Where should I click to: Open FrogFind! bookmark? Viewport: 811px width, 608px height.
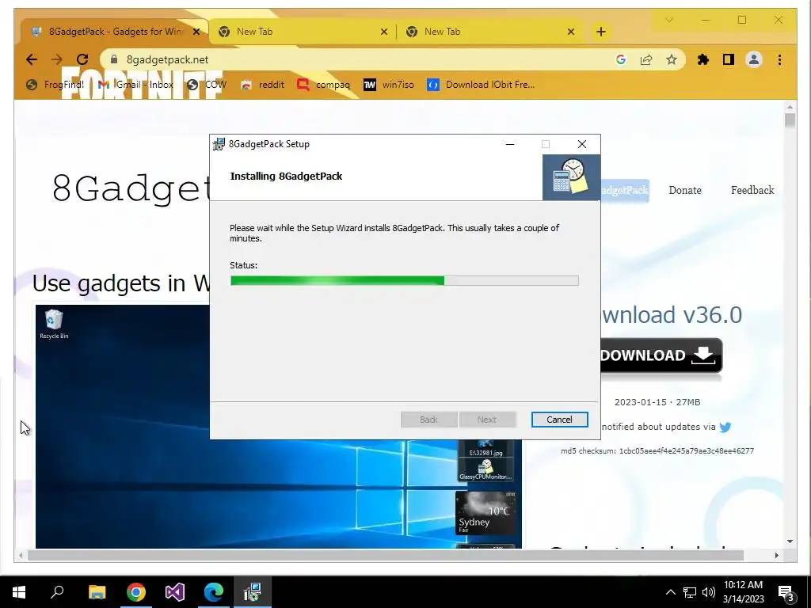[x=55, y=84]
